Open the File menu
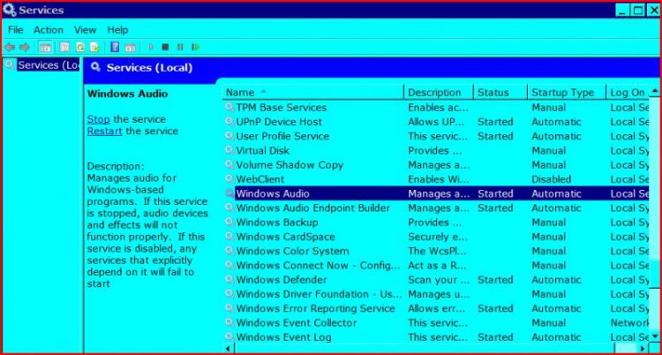Image resolution: width=662 pixels, height=355 pixels. [16, 30]
